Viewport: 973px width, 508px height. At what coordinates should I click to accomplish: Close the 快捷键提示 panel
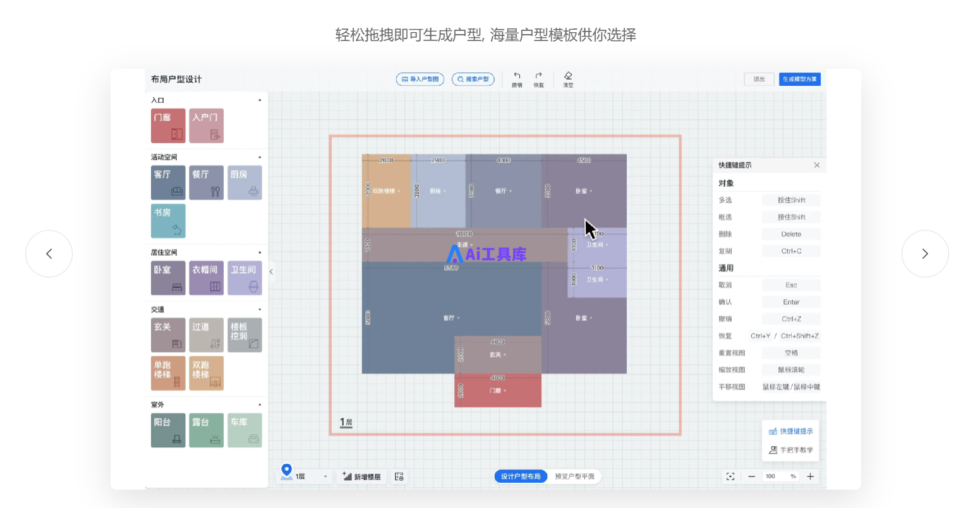(817, 165)
